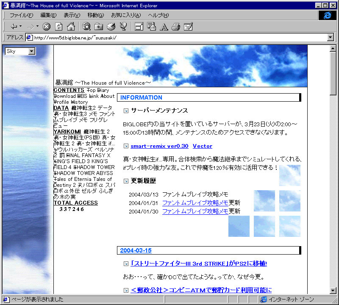Open ファントムブレイブ攻略メモ link dated 2004/01/31
The width and height of the screenshot is (339, 305).
tap(195, 203)
